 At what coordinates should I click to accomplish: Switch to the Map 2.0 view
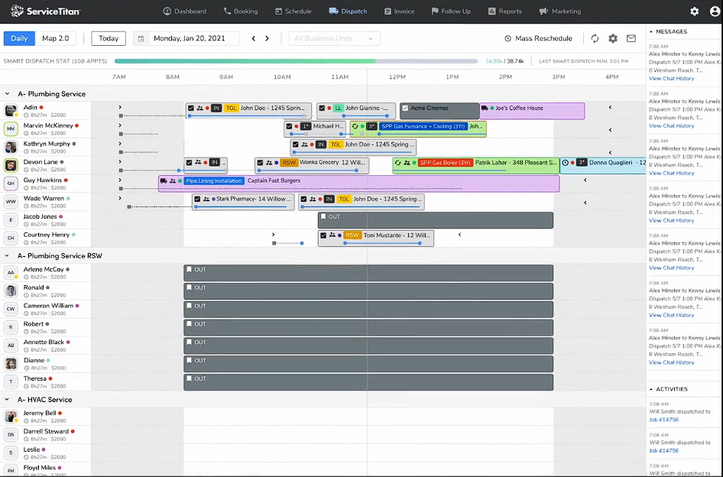coord(55,38)
